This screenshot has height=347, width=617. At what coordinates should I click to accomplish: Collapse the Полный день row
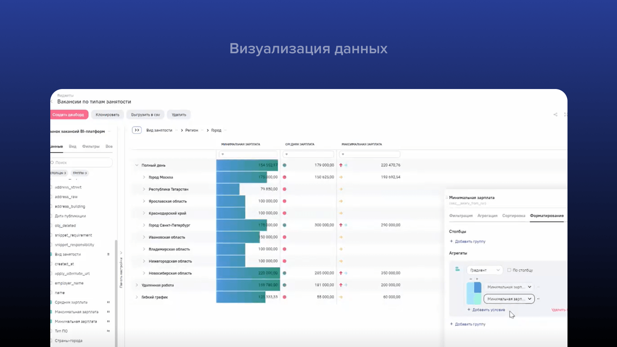pos(137,165)
